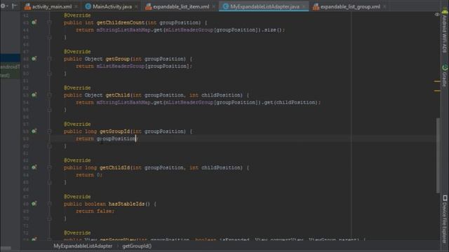449x252 pixels.
Task: Click the override gutter icon for getChildId
Action: point(34,167)
